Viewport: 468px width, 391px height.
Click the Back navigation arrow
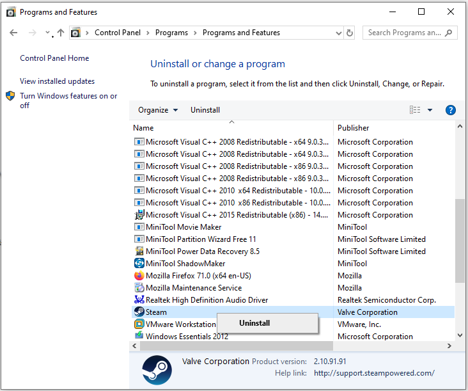point(13,33)
